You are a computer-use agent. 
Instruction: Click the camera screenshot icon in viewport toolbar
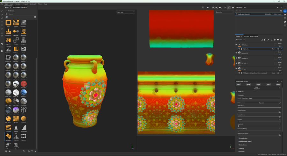(x=233, y=7)
